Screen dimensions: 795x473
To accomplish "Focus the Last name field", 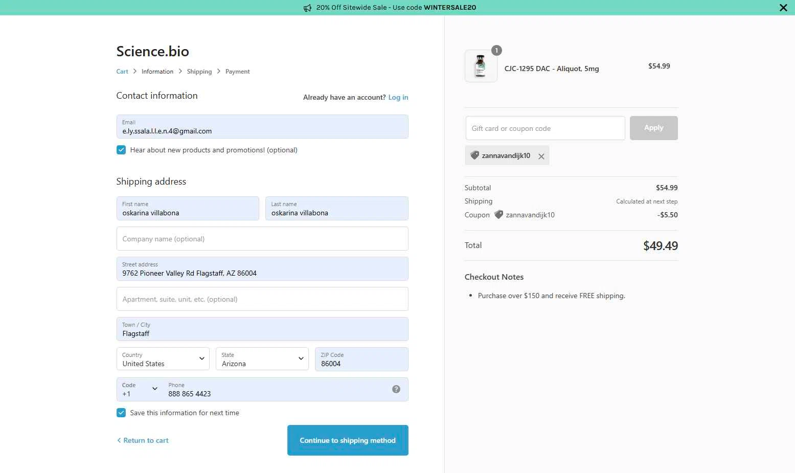I will pyautogui.click(x=337, y=208).
